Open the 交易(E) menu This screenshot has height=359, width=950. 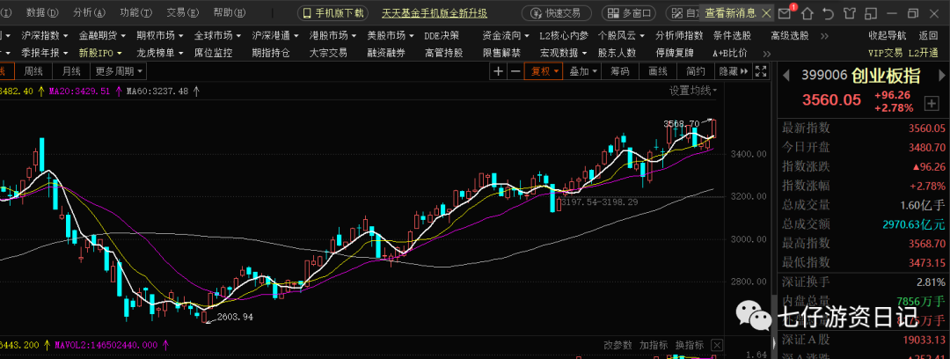pos(183,12)
